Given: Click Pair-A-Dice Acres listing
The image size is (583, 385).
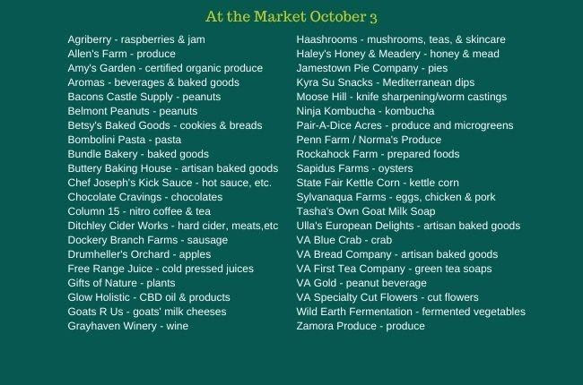Looking at the screenshot, I should point(405,125).
